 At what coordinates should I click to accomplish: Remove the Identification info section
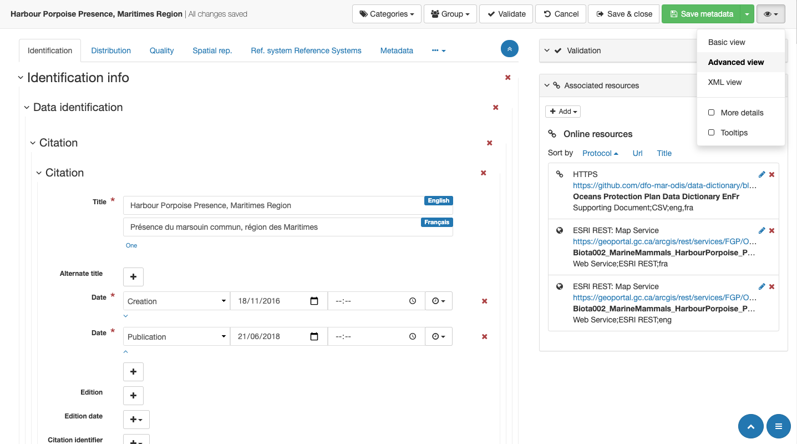coord(508,78)
